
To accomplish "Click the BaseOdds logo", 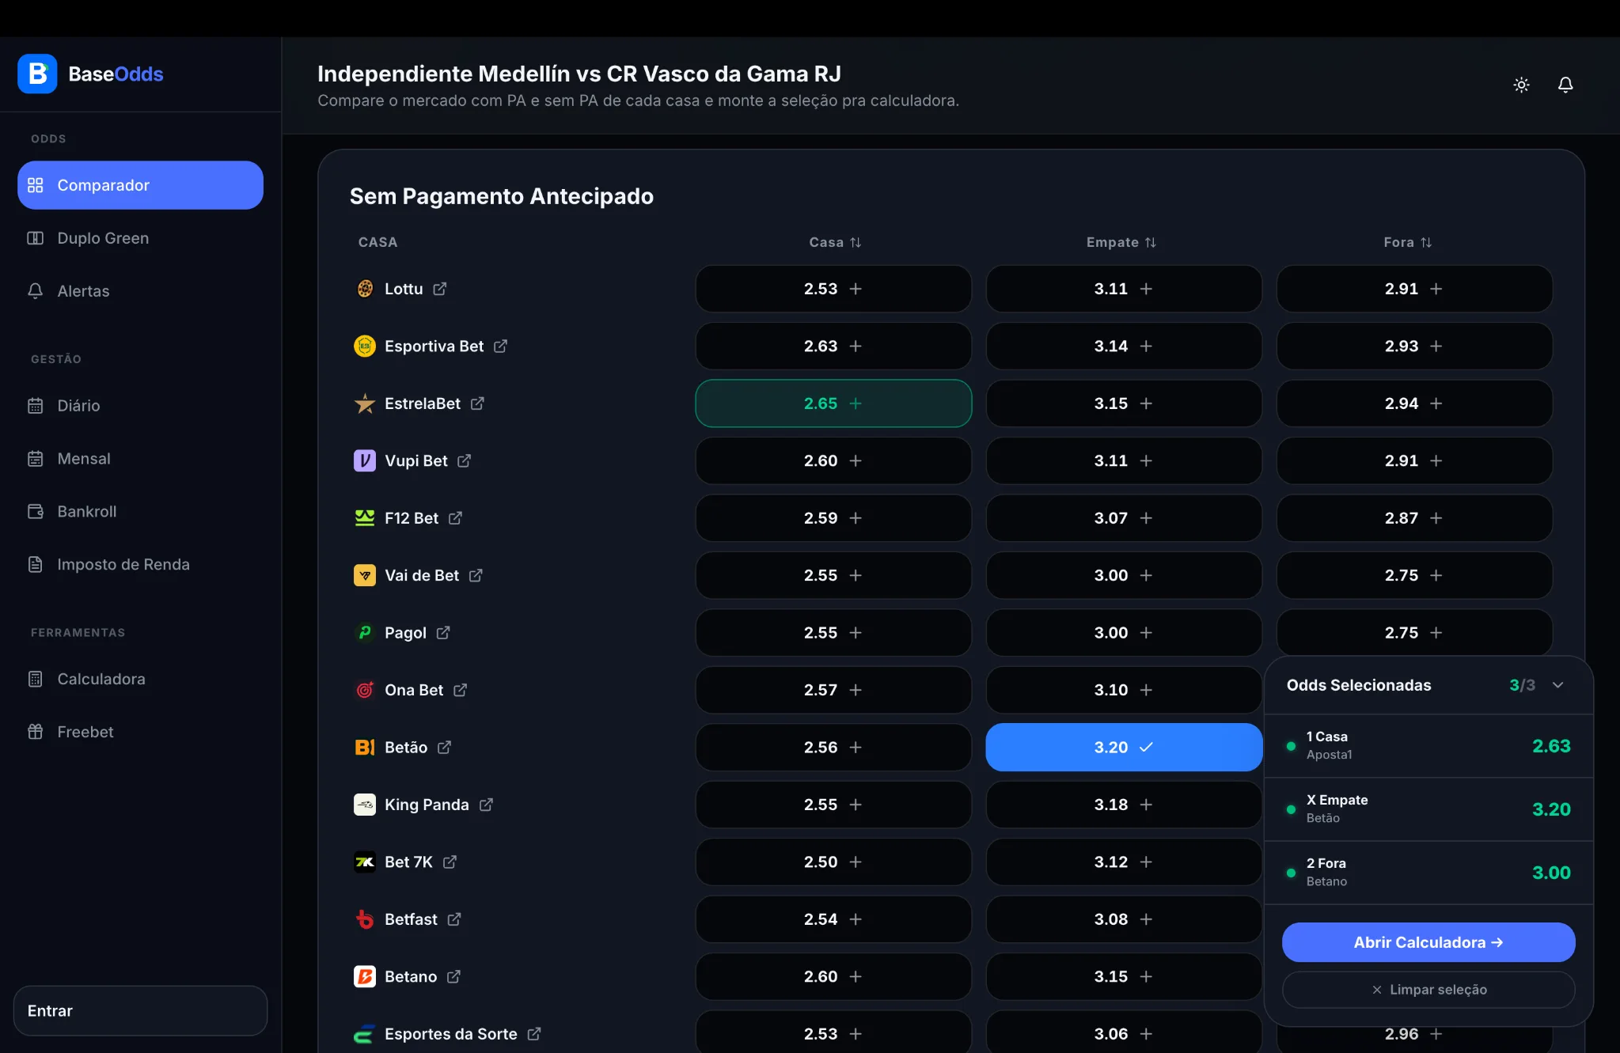I will click(x=90, y=74).
